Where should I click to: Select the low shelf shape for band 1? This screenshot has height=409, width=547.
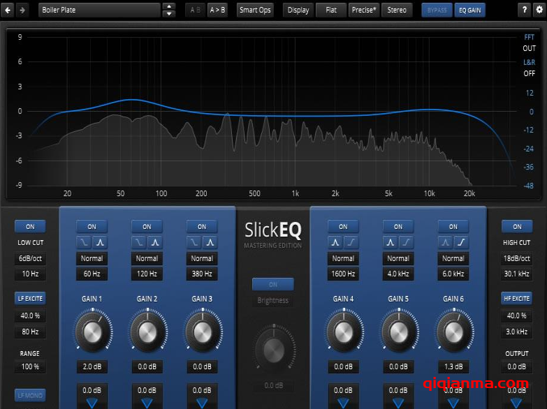click(x=85, y=242)
